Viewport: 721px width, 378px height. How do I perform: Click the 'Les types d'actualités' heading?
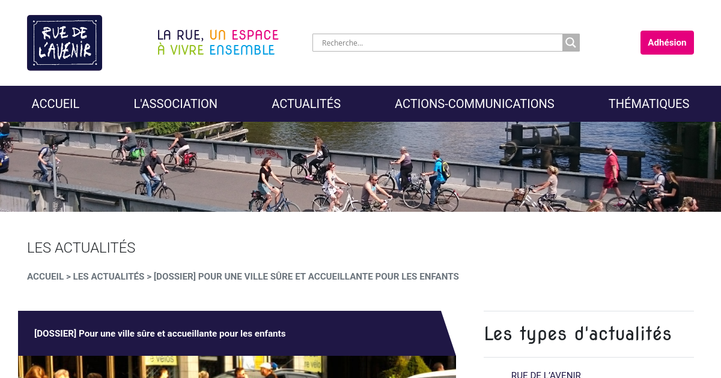[577, 334]
